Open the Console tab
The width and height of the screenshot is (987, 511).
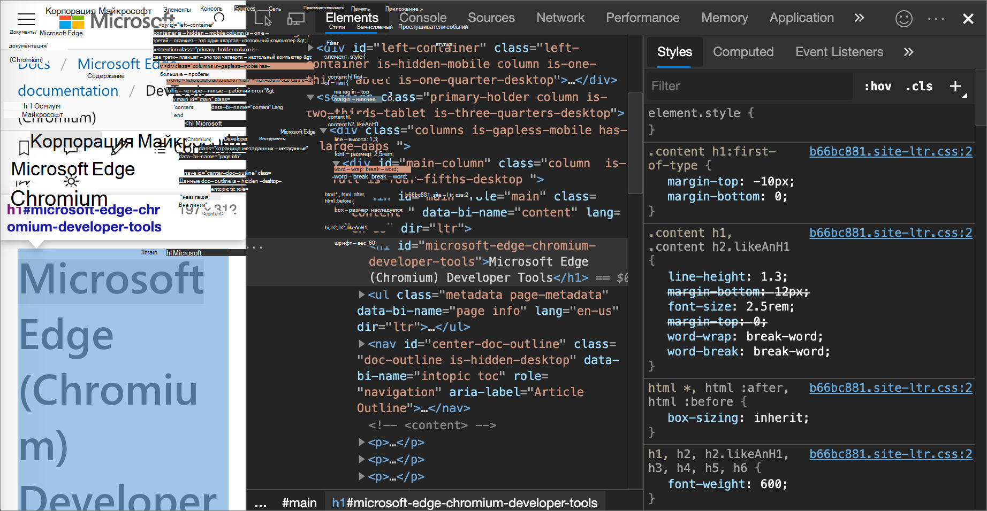[x=423, y=18]
